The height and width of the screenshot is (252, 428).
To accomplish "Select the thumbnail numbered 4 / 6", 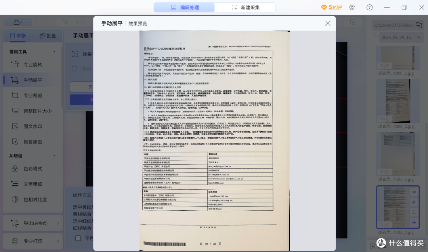I will (398, 101).
